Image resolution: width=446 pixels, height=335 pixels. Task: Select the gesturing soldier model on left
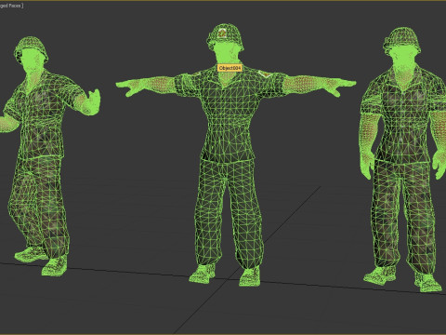pyautogui.click(x=44, y=155)
